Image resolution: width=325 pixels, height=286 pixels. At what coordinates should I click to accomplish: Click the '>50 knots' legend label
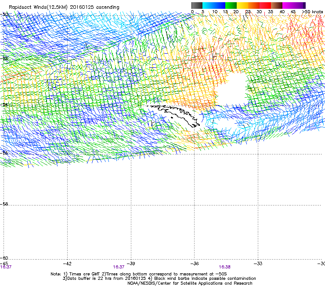point(313,11)
